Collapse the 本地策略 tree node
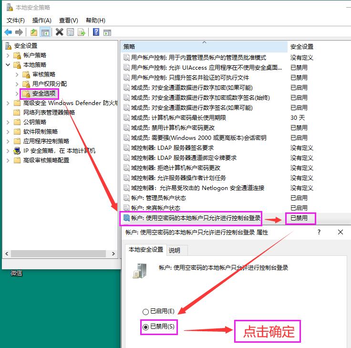This screenshot has height=348, width=351. [x=8, y=65]
